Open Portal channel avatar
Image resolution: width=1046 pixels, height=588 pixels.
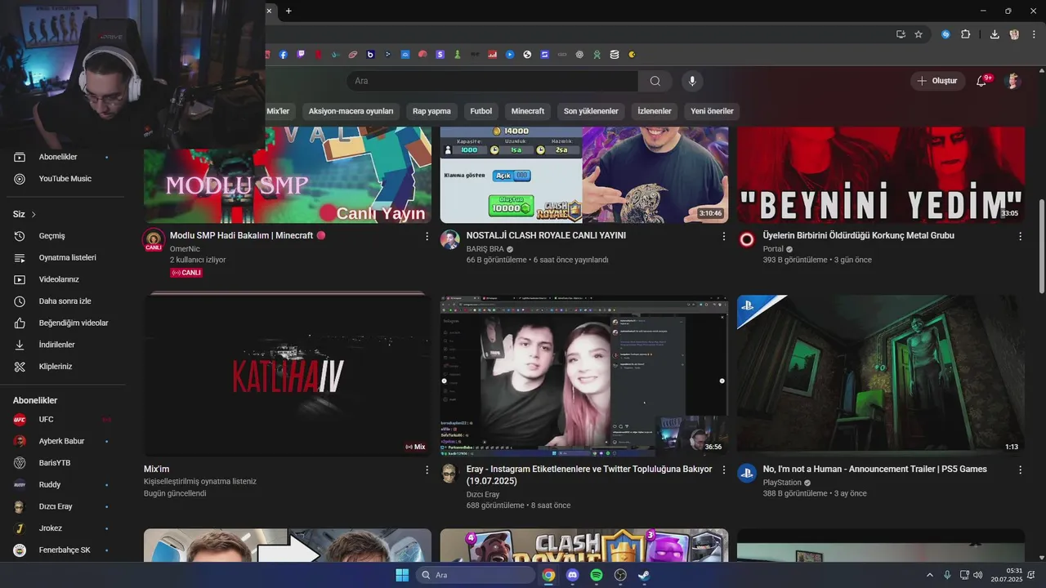pyautogui.click(x=747, y=239)
